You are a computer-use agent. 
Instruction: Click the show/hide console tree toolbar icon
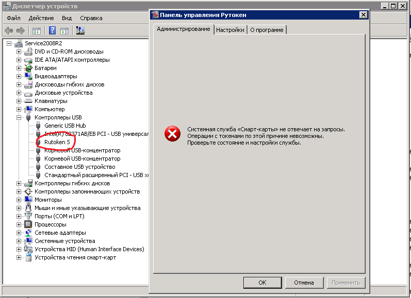(37, 30)
